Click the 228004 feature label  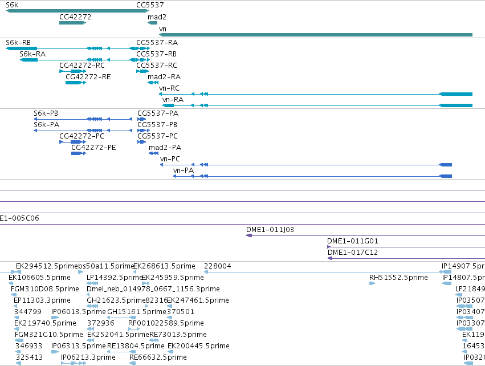(x=218, y=266)
